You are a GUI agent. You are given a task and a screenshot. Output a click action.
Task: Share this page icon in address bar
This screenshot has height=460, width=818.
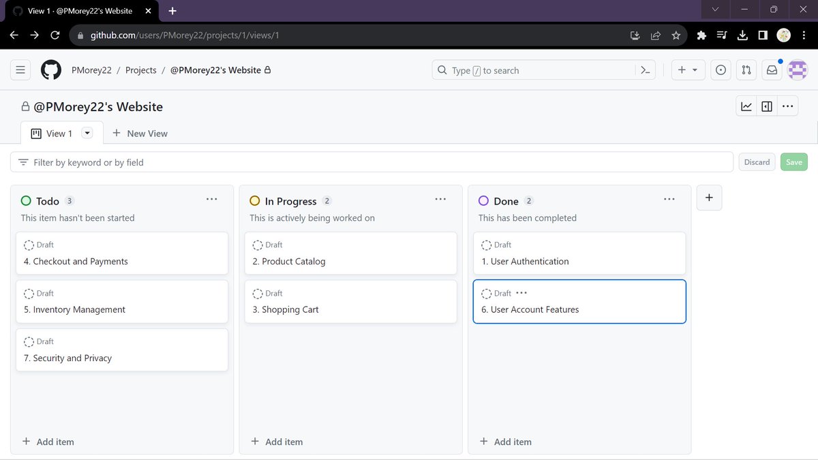coord(656,35)
